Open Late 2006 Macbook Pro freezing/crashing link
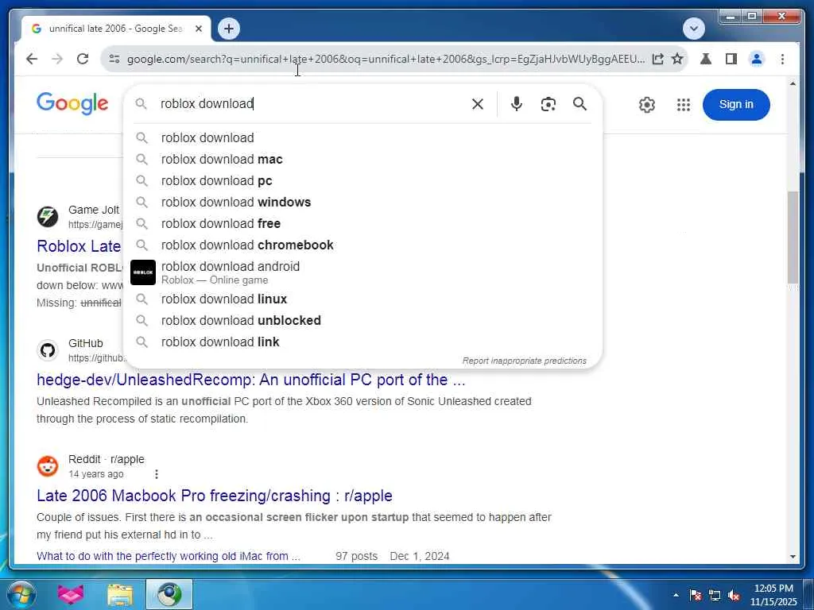This screenshot has height=610, width=814. coord(215,496)
